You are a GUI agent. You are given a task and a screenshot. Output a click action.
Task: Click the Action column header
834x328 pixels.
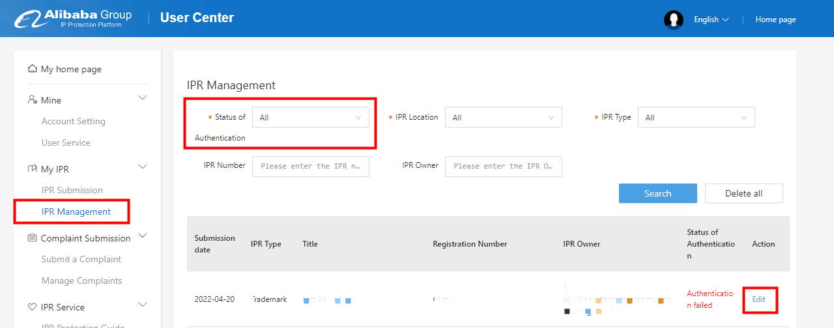click(x=764, y=244)
